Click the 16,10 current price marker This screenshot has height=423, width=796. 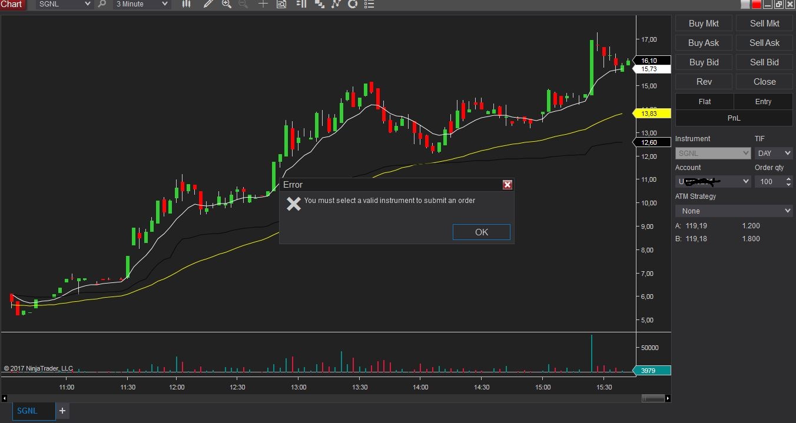(x=652, y=61)
